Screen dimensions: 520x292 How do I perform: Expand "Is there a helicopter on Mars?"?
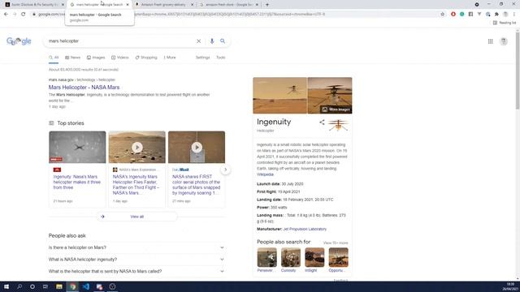pyautogui.click(x=136, y=247)
